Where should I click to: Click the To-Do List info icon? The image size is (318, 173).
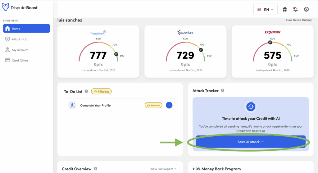click(86, 92)
